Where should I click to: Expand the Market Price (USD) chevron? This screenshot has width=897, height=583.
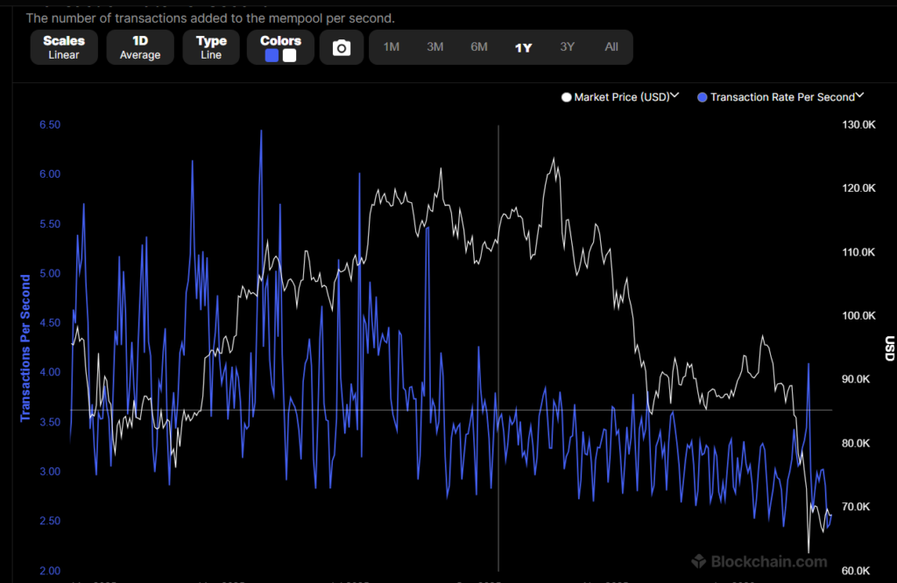tap(675, 96)
